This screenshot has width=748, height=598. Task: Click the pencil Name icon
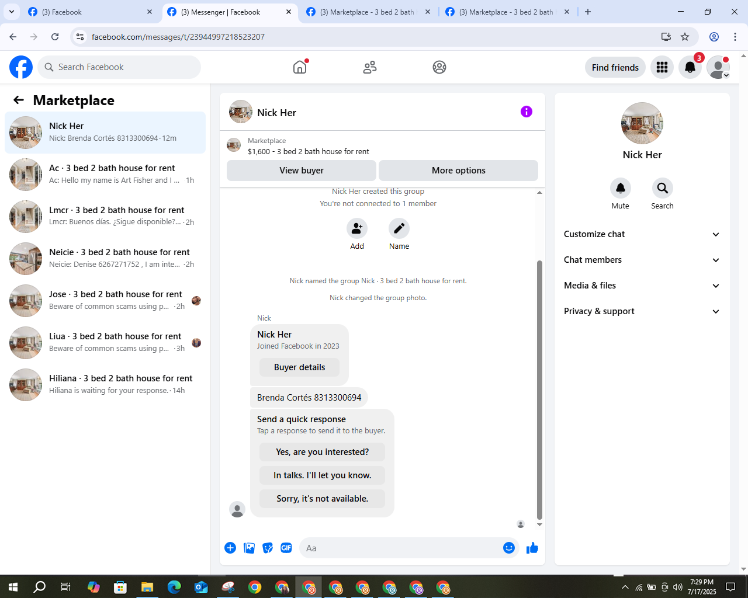399,228
